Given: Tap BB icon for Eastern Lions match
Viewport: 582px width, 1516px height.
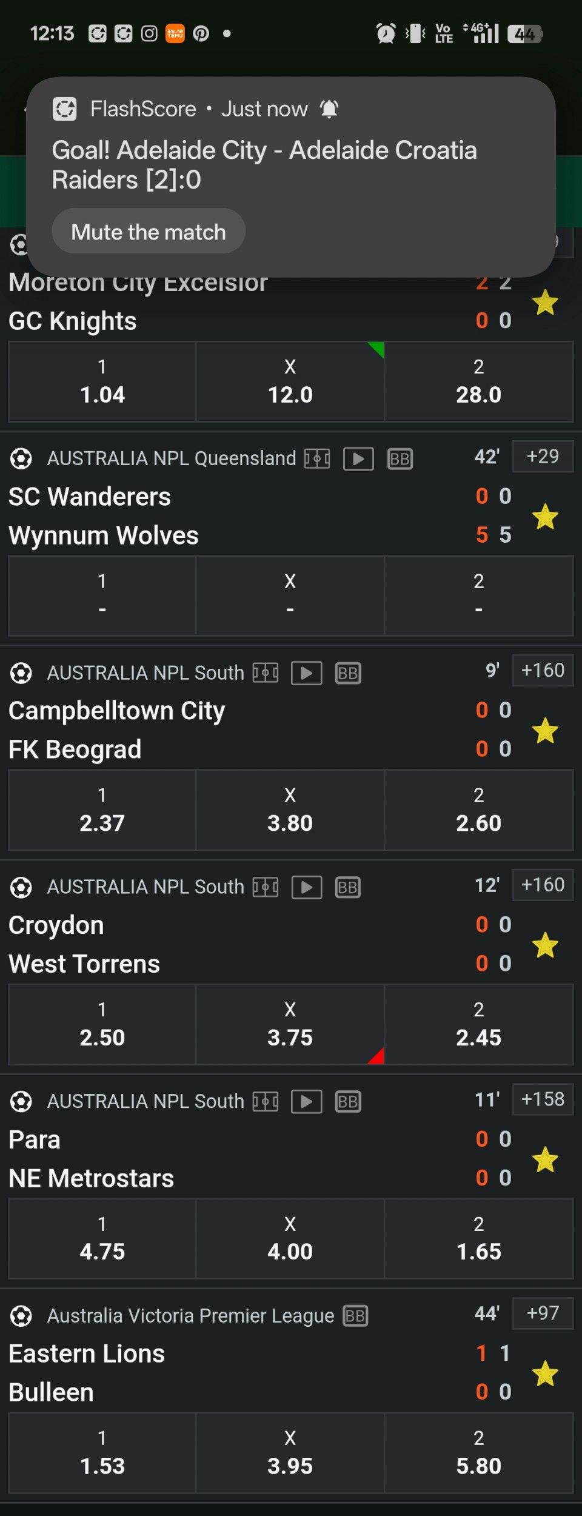Looking at the screenshot, I should (x=355, y=1316).
